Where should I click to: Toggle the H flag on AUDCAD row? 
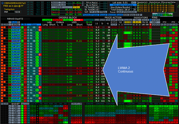pyautogui.click(x=2, y=27)
